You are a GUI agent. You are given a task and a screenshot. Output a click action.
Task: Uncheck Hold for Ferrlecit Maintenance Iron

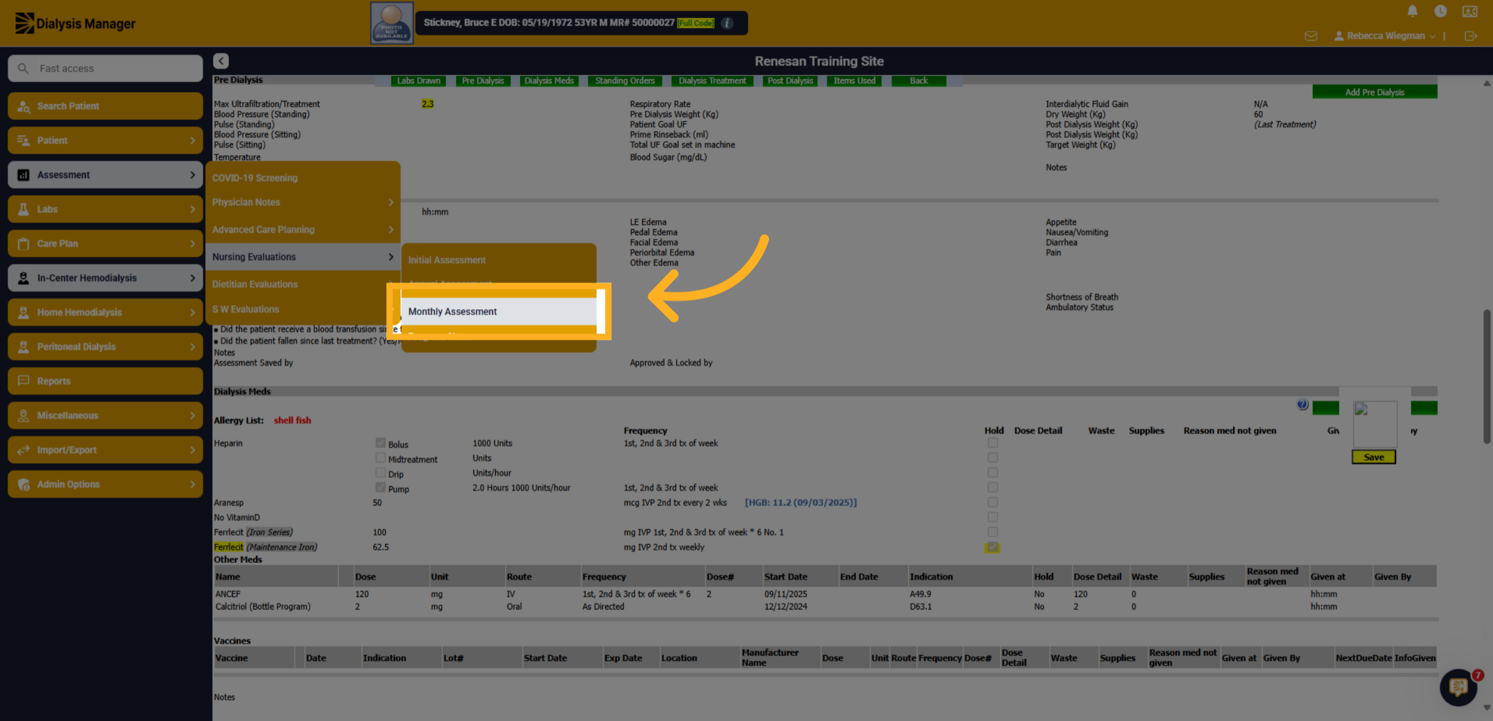pyautogui.click(x=992, y=547)
